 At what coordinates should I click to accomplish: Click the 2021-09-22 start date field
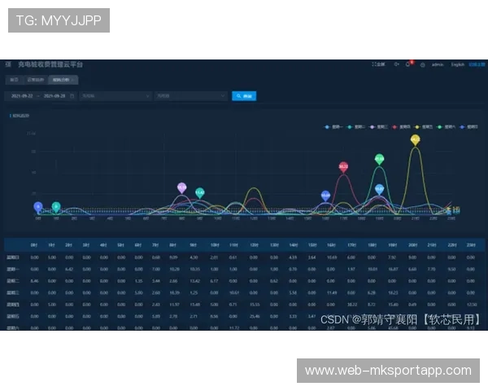pyautogui.click(x=22, y=96)
